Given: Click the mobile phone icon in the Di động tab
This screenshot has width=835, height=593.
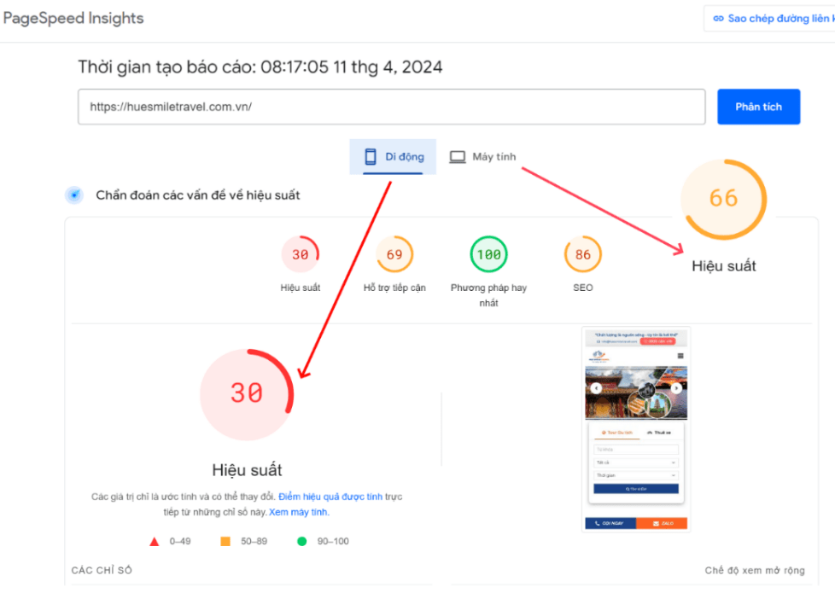Looking at the screenshot, I should point(370,156).
